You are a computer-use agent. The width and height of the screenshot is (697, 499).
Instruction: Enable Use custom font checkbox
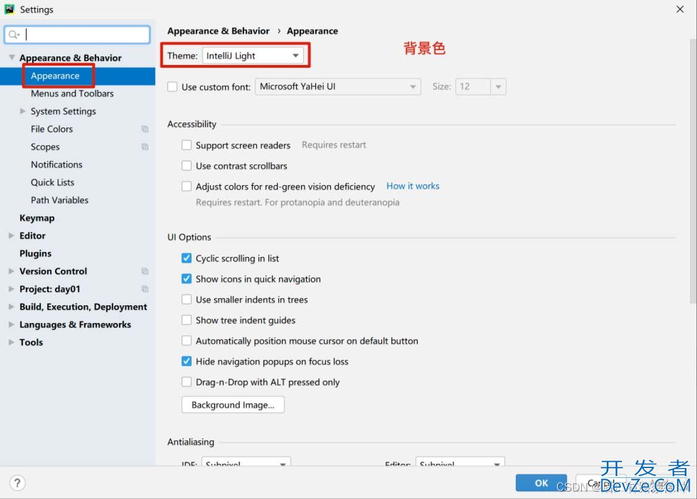click(172, 87)
